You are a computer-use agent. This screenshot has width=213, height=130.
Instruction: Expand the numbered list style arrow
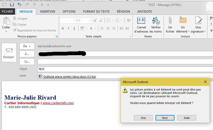[122, 21]
